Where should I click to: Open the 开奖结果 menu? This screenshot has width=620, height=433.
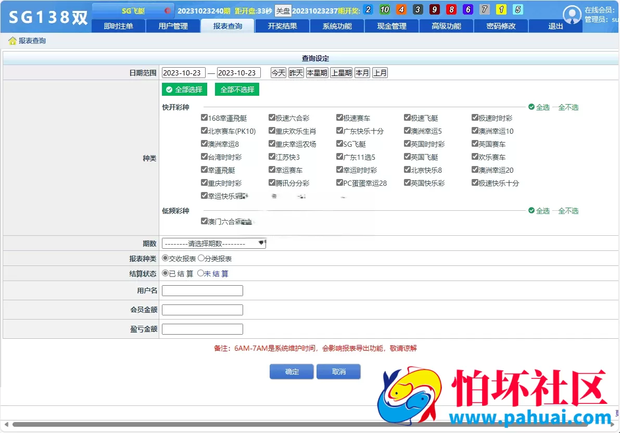pyautogui.click(x=282, y=26)
